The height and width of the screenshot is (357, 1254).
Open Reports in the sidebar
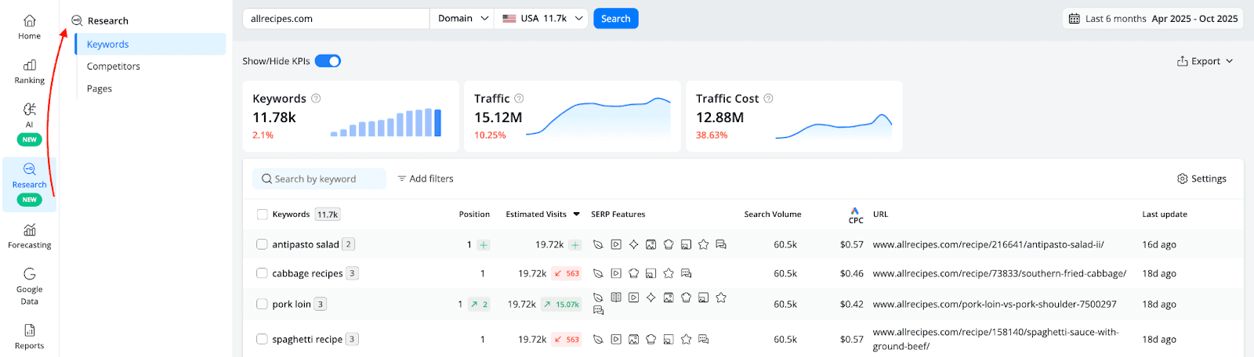[29, 337]
